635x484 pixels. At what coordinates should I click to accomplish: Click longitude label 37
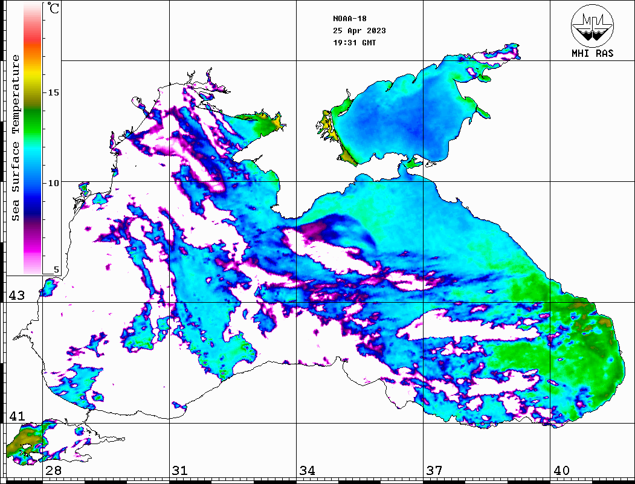point(434,471)
